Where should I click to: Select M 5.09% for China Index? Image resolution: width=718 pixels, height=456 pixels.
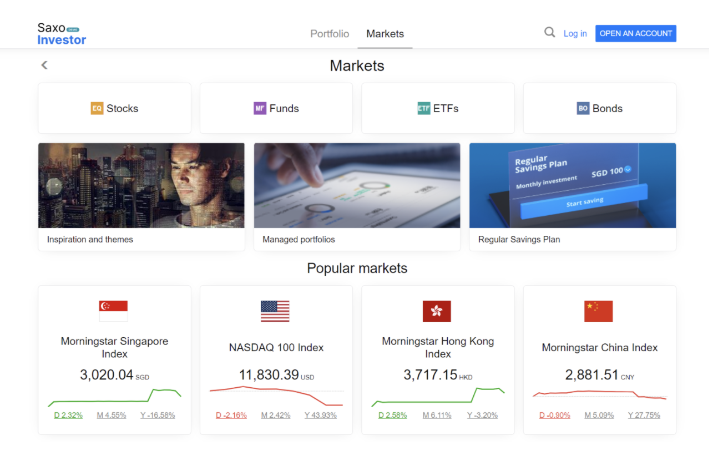[599, 415]
